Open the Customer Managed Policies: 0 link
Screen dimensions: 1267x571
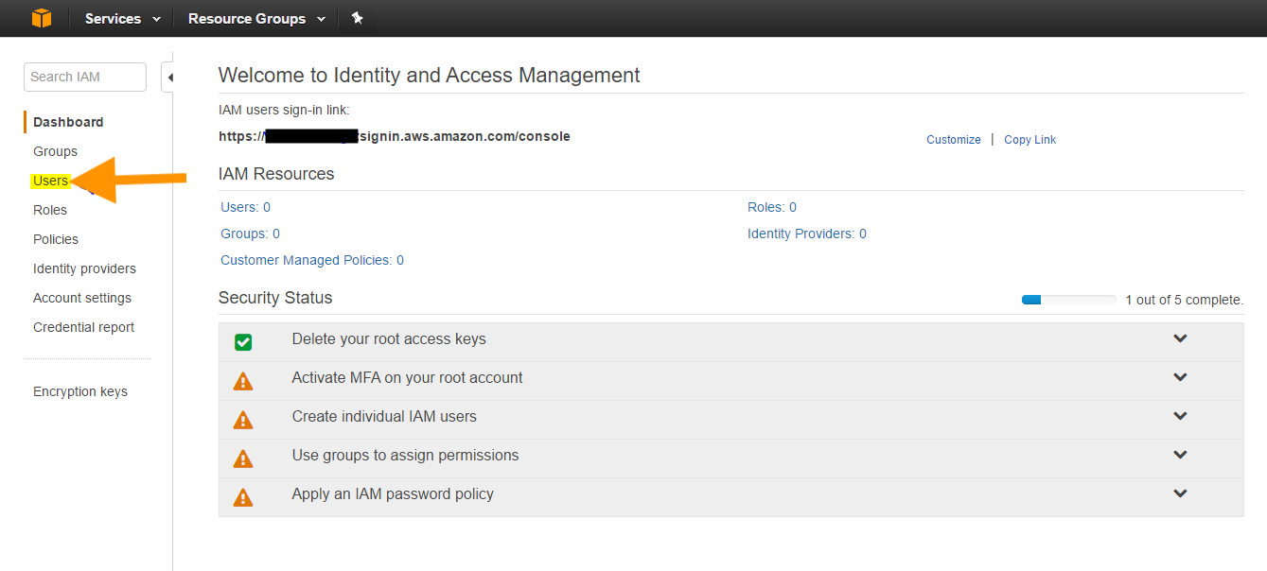pyautogui.click(x=312, y=260)
